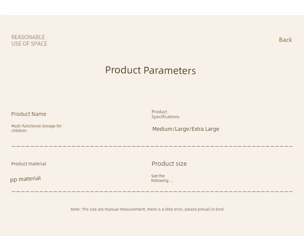This screenshot has height=236, width=304.
Task: Open the See the following ... text
Action: pos(162,178)
